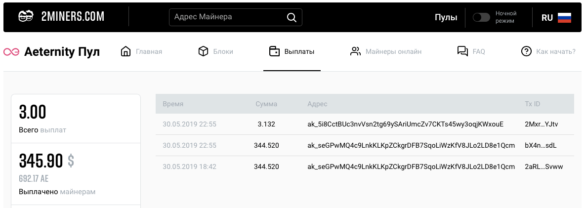The height and width of the screenshot is (208, 585).
Task: Click the 2MINERS.COM site title
Action: (x=73, y=17)
